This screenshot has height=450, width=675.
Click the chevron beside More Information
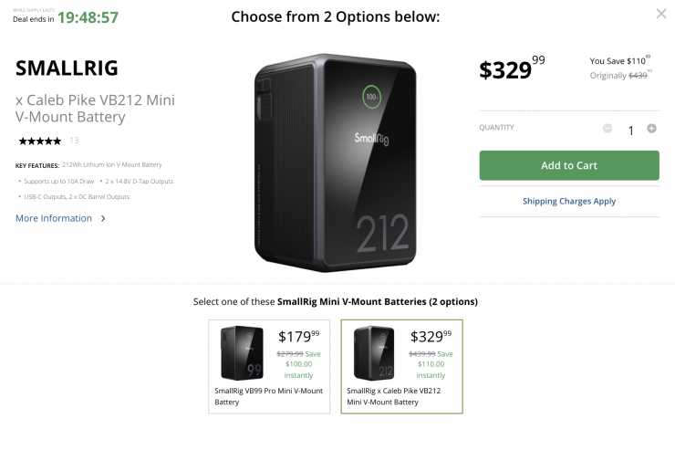point(103,219)
